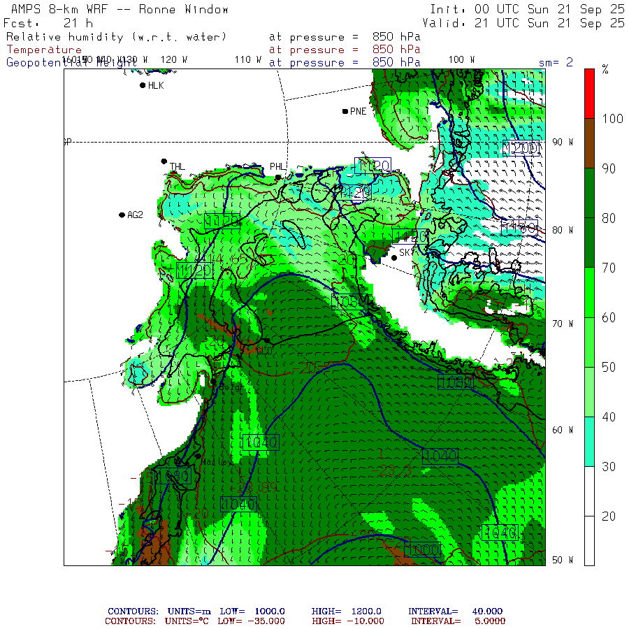
Task: Click the AG2 station dot
Action: click(x=122, y=215)
